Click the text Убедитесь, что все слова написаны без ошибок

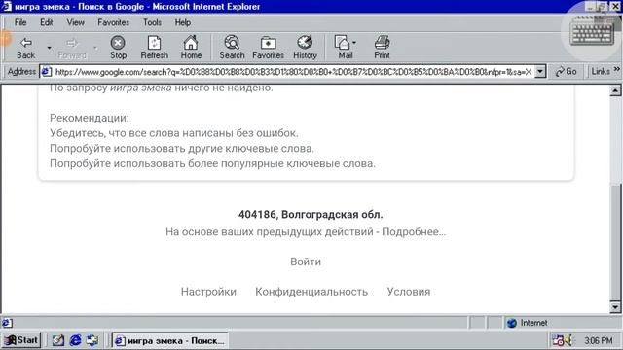tap(174, 133)
